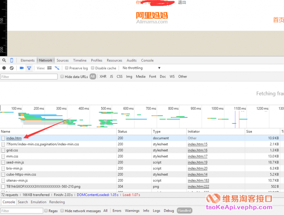Enable the Regex checkbox in console
The image size is (284, 215).
[x=46, y=211]
